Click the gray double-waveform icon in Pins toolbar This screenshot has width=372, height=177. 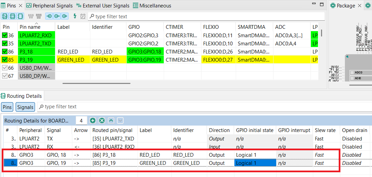click(39, 16)
